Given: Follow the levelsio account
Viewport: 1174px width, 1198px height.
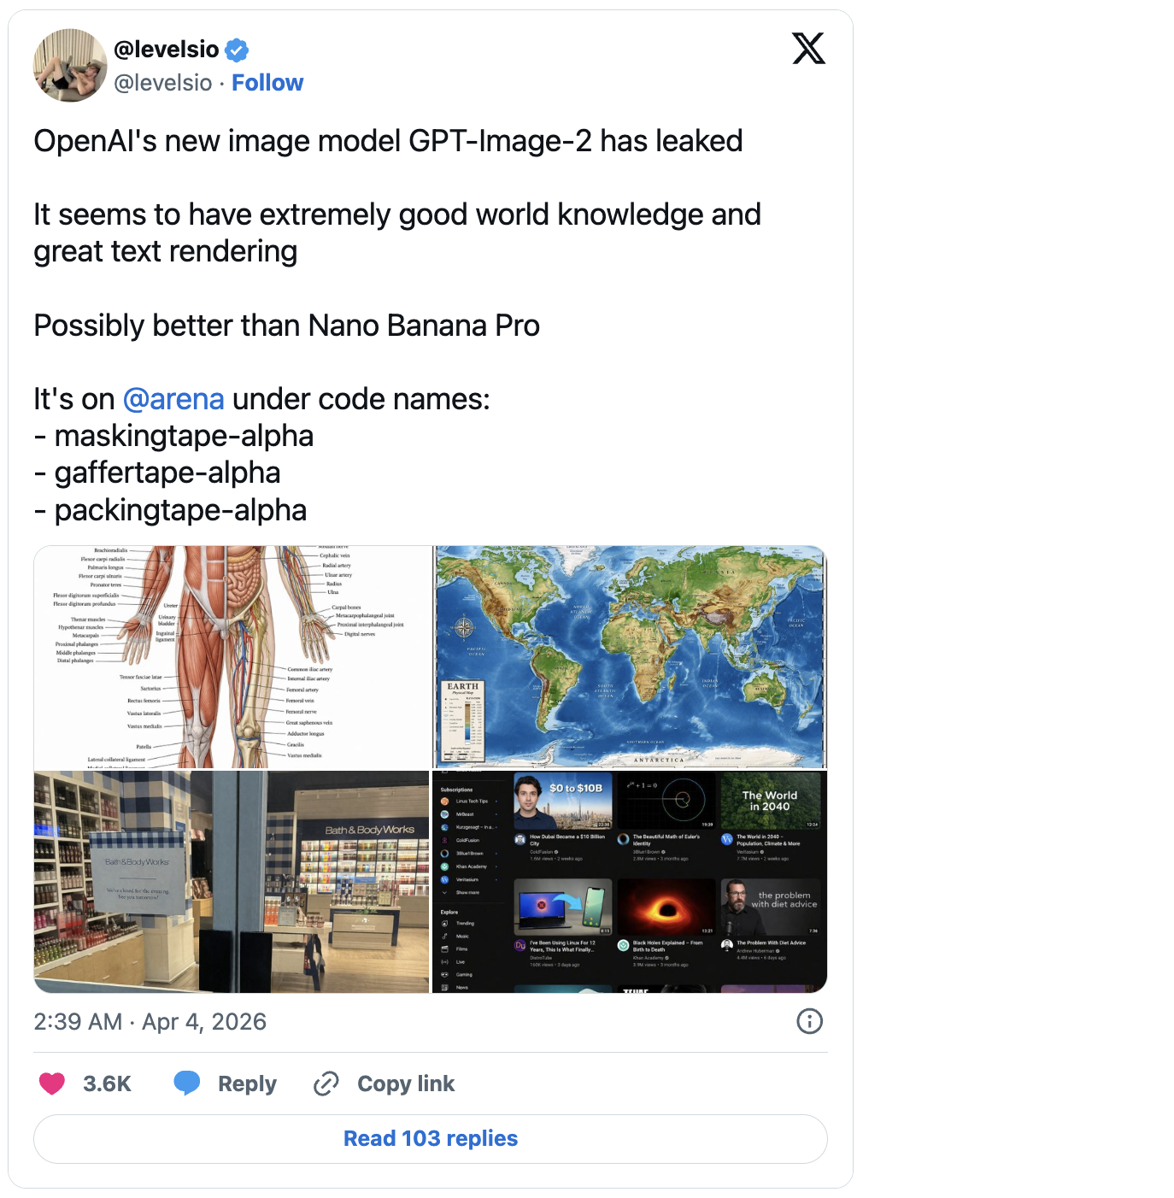Looking at the screenshot, I should [x=267, y=83].
